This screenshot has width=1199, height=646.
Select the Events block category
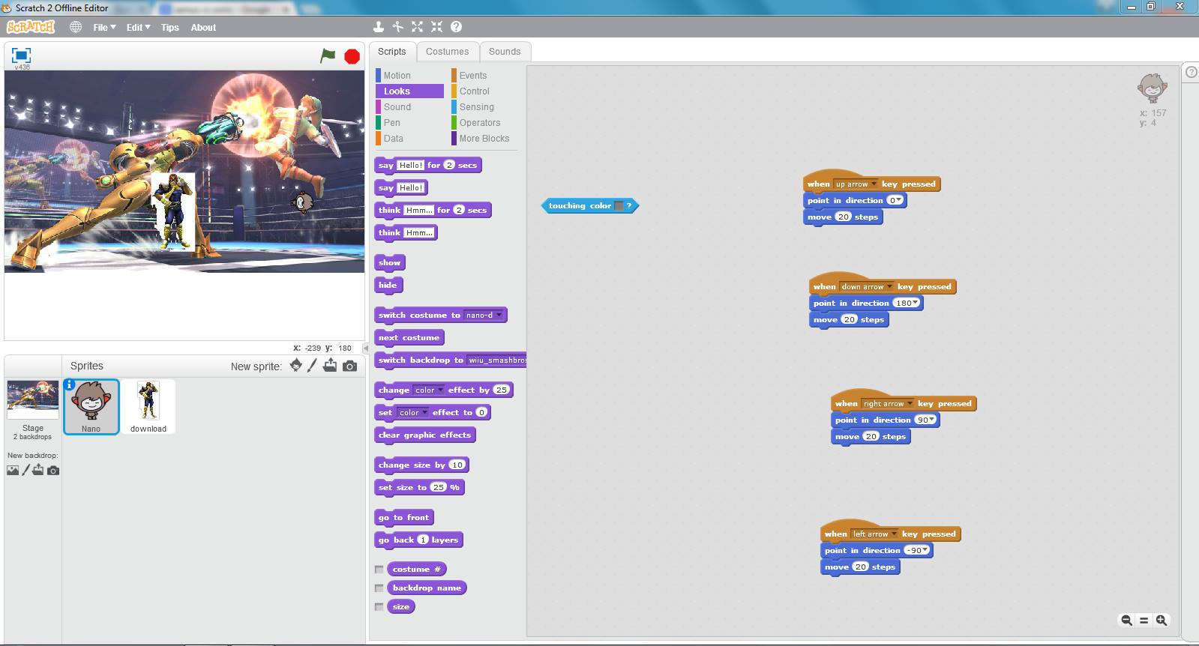coord(484,76)
